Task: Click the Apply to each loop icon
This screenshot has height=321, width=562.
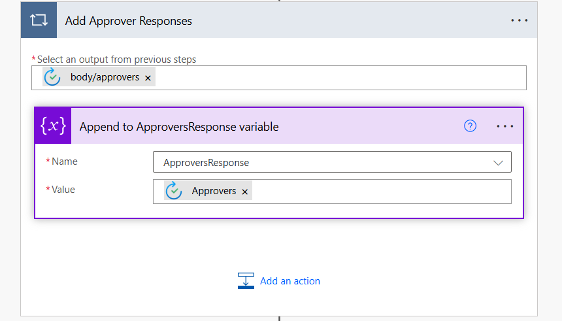Action: click(x=40, y=21)
